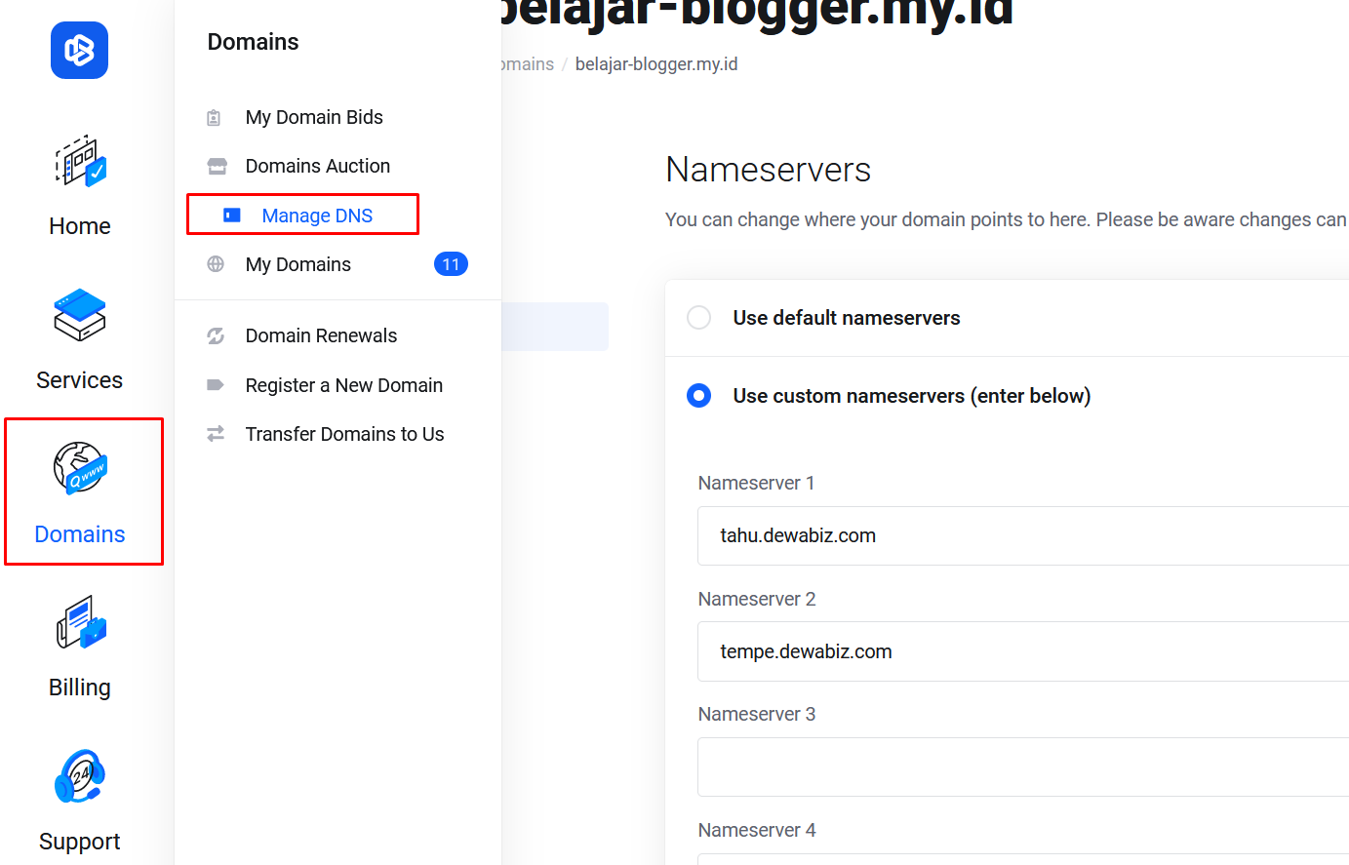Focus the empty Nameserver 3 field
Screen dimensions: 1349x865
tap(1022, 767)
